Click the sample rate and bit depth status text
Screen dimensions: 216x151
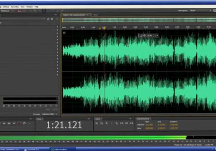coord(188,145)
